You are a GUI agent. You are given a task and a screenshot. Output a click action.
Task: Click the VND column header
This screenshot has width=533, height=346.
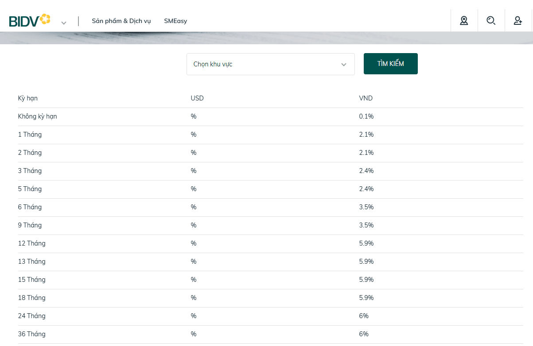coord(366,98)
